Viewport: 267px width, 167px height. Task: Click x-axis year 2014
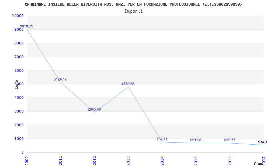click(x=162, y=160)
